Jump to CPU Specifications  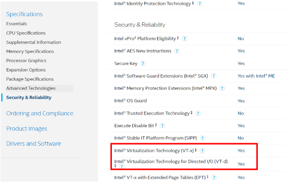click(x=26, y=33)
